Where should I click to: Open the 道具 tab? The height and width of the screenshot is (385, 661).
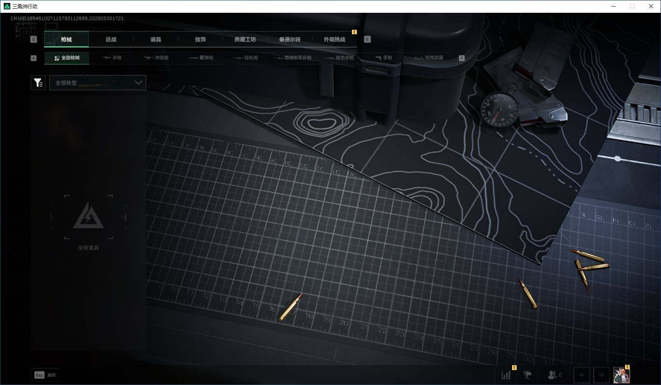pyautogui.click(x=156, y=39)
